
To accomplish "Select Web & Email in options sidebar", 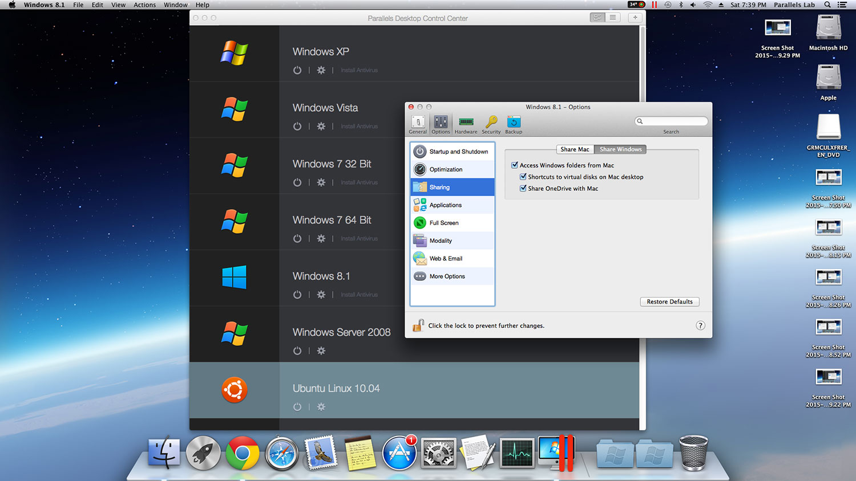I will click(x=453, y=258).
